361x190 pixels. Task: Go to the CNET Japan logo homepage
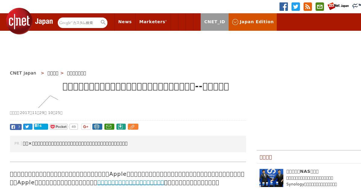pos(29,21)
